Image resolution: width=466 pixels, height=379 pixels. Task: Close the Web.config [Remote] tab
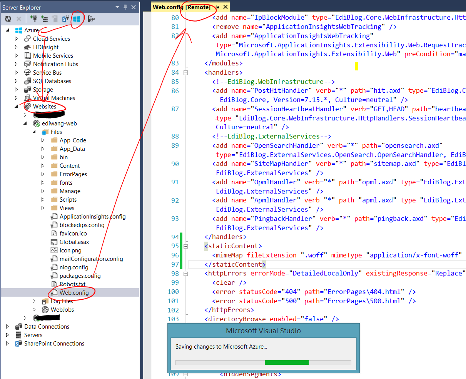coord(225,7)
